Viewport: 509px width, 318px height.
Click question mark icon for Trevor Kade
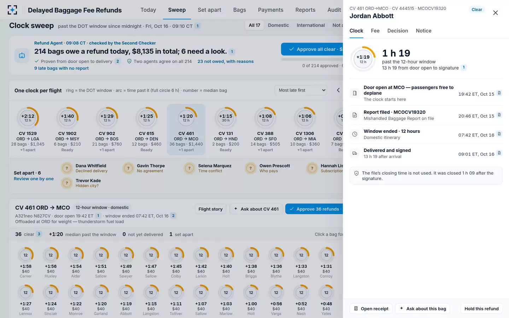click(x=67, y=183)
